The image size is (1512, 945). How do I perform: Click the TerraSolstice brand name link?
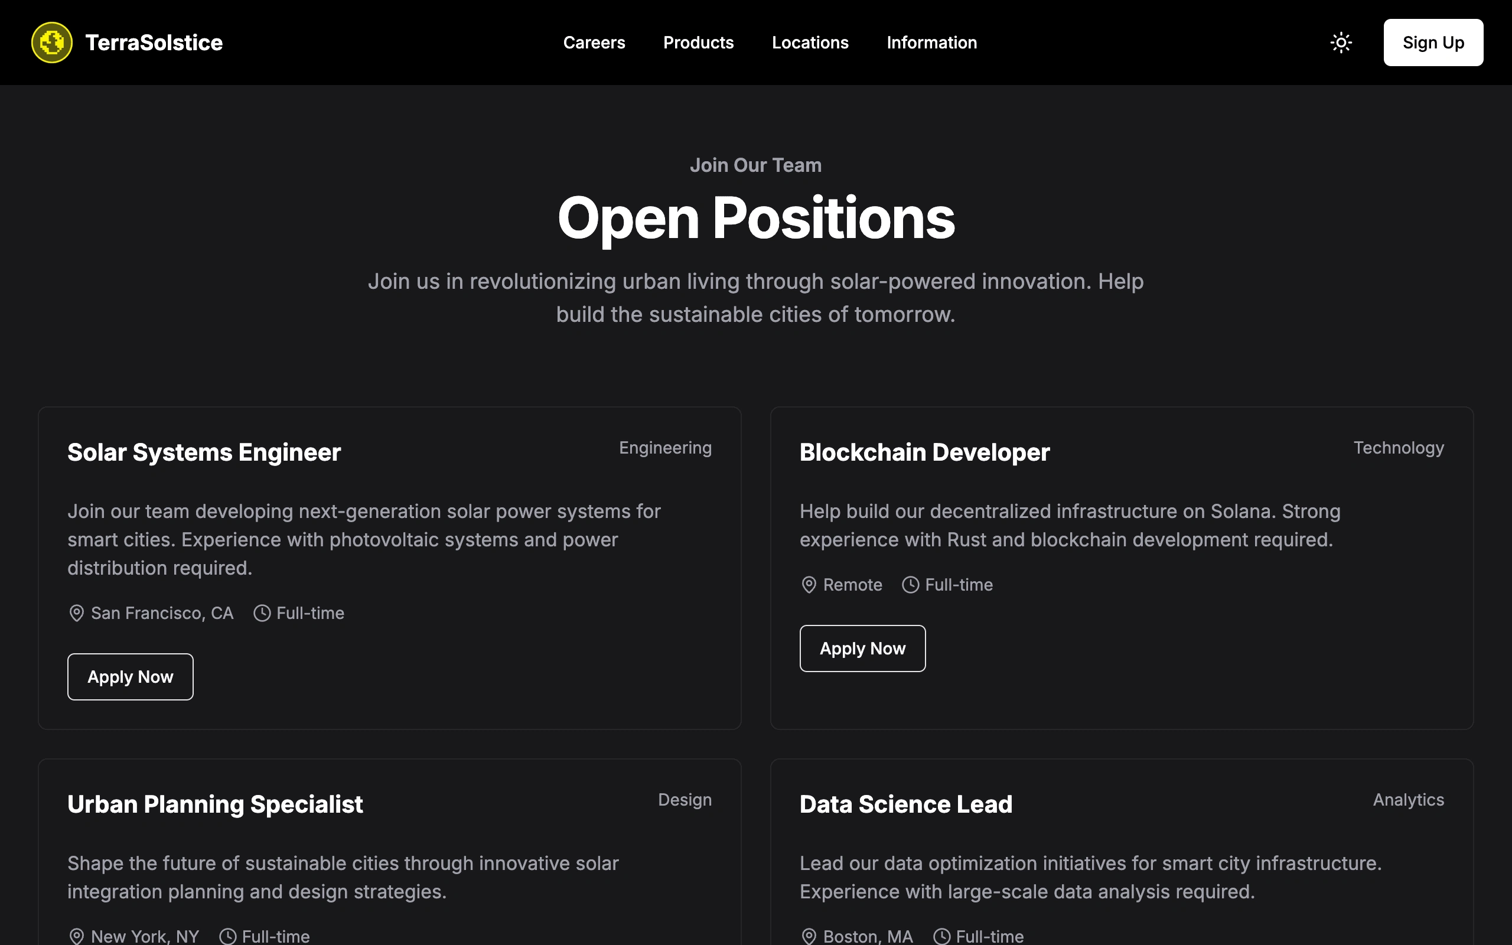pyautogui.click(x=154, y=43)
